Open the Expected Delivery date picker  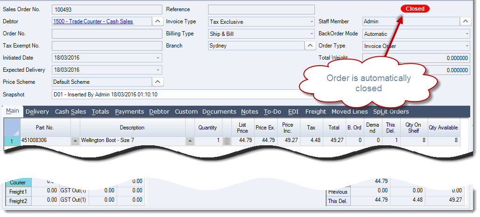158,70
